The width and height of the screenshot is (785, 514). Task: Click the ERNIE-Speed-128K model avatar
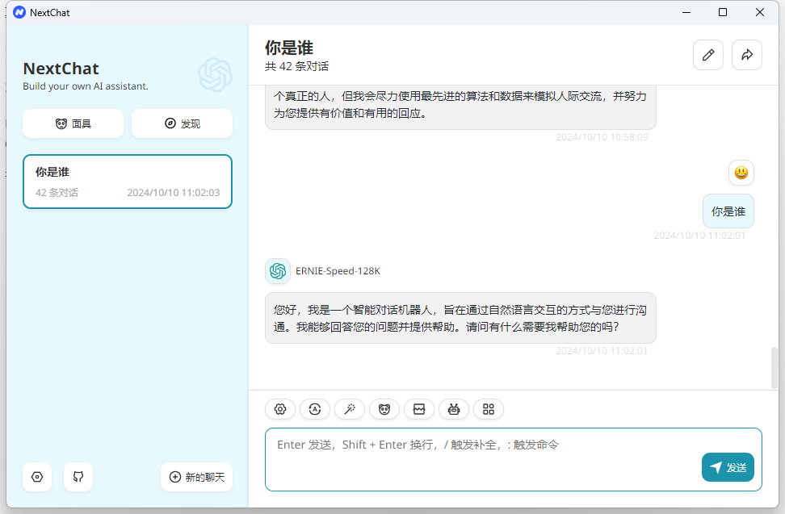coord(278,271)
